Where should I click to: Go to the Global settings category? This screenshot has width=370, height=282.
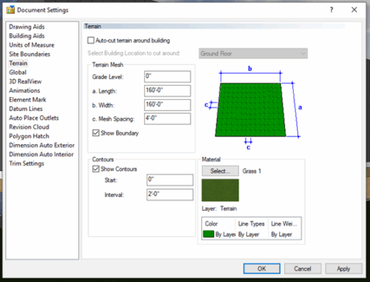pyautogui.click(x=18, y=73)
